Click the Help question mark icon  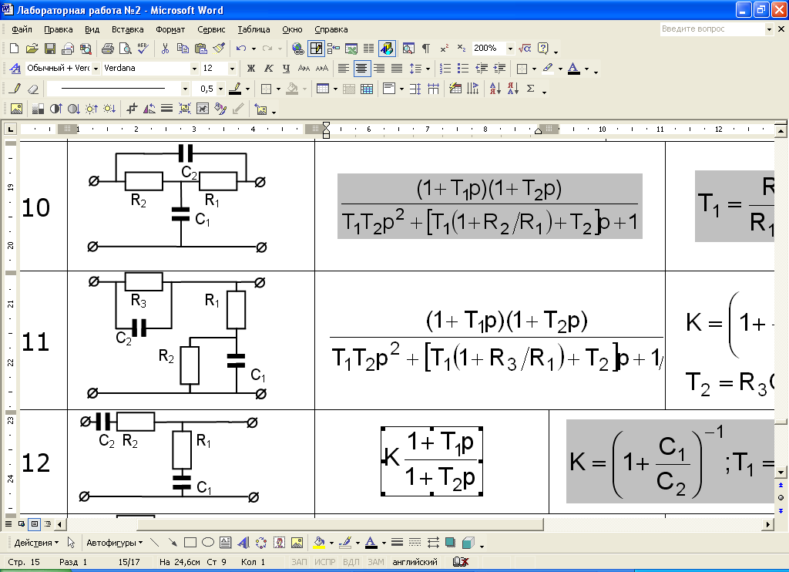click(543, 49)
